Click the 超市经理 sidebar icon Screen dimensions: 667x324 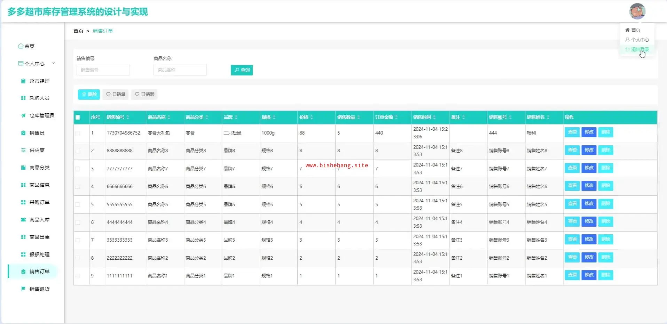23,81
